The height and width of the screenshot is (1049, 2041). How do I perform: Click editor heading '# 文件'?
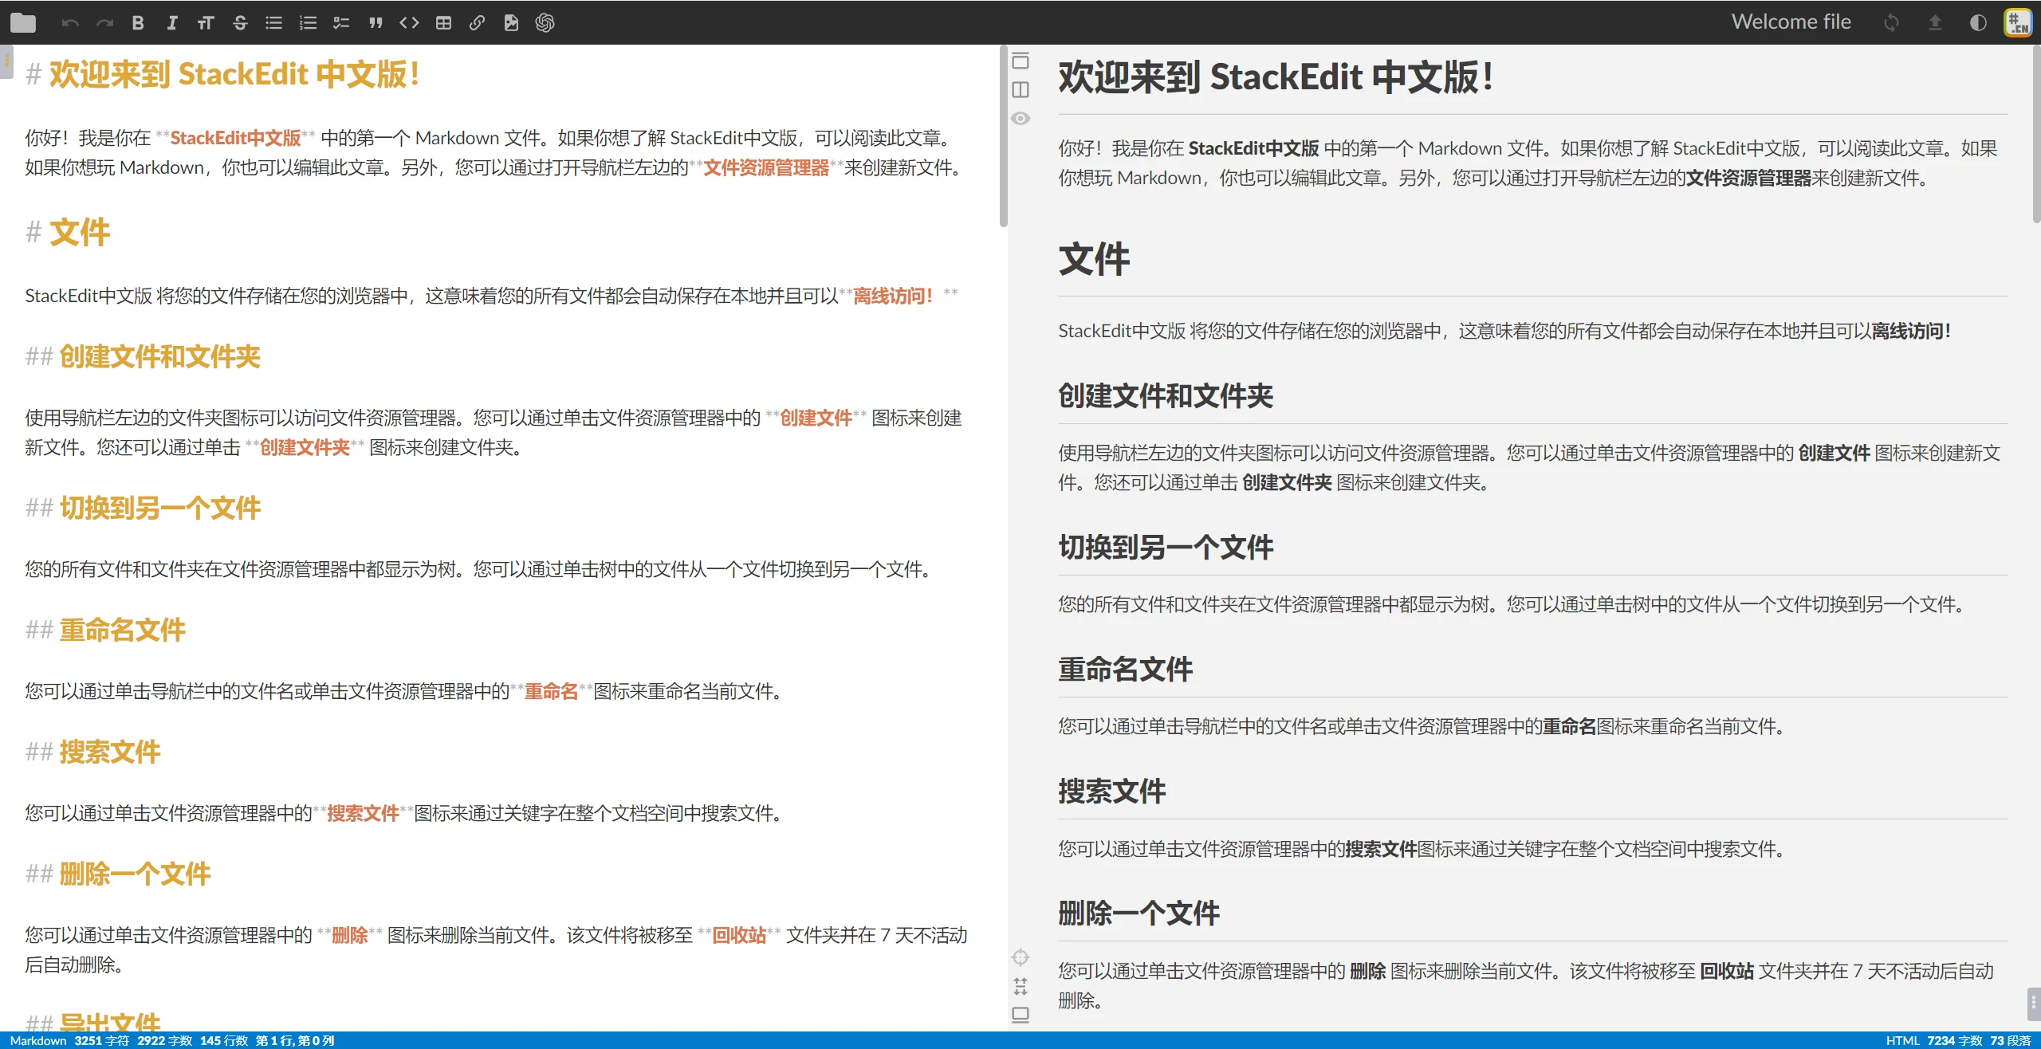(x=68, y=233)
